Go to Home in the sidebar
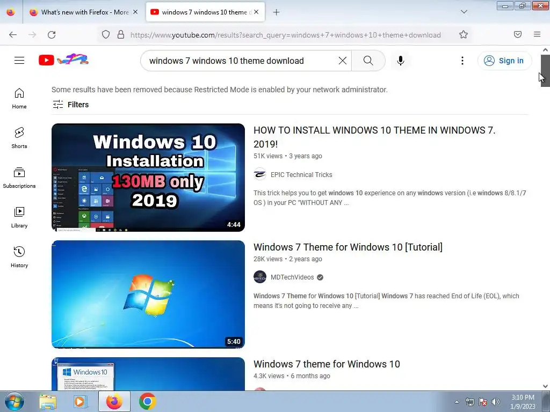The height and width of the screenshot is (412, 550). click(19, 99)
